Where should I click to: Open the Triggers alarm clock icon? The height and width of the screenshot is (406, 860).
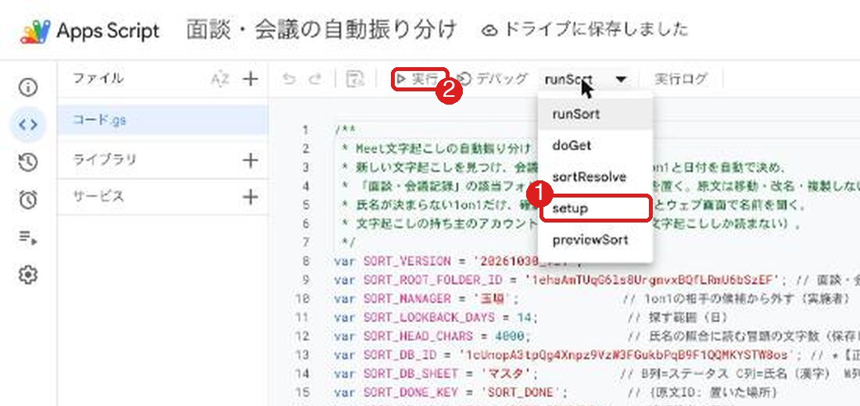(28, 200)
